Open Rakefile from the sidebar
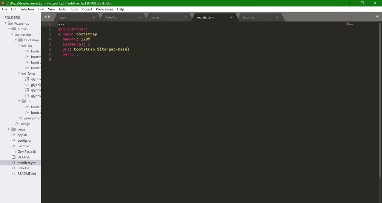 (x=23, y=168)
